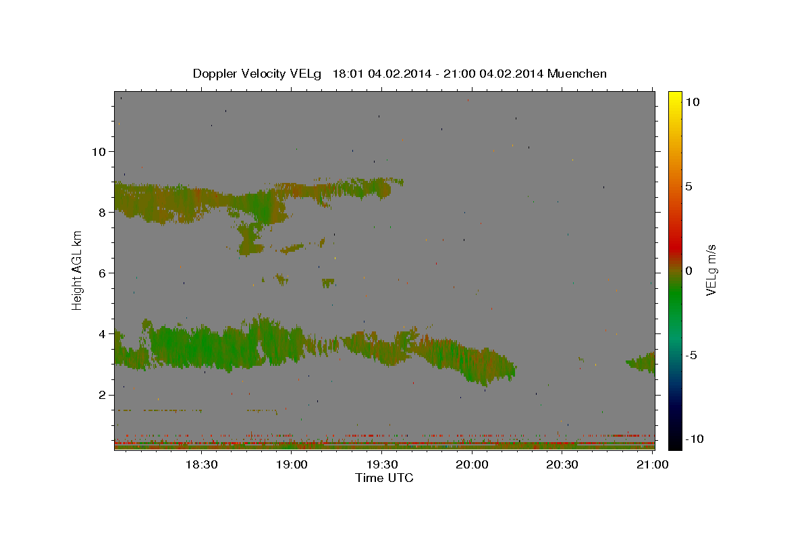
Task: Select height axis label '6'
Action: (x=103, y=273)
